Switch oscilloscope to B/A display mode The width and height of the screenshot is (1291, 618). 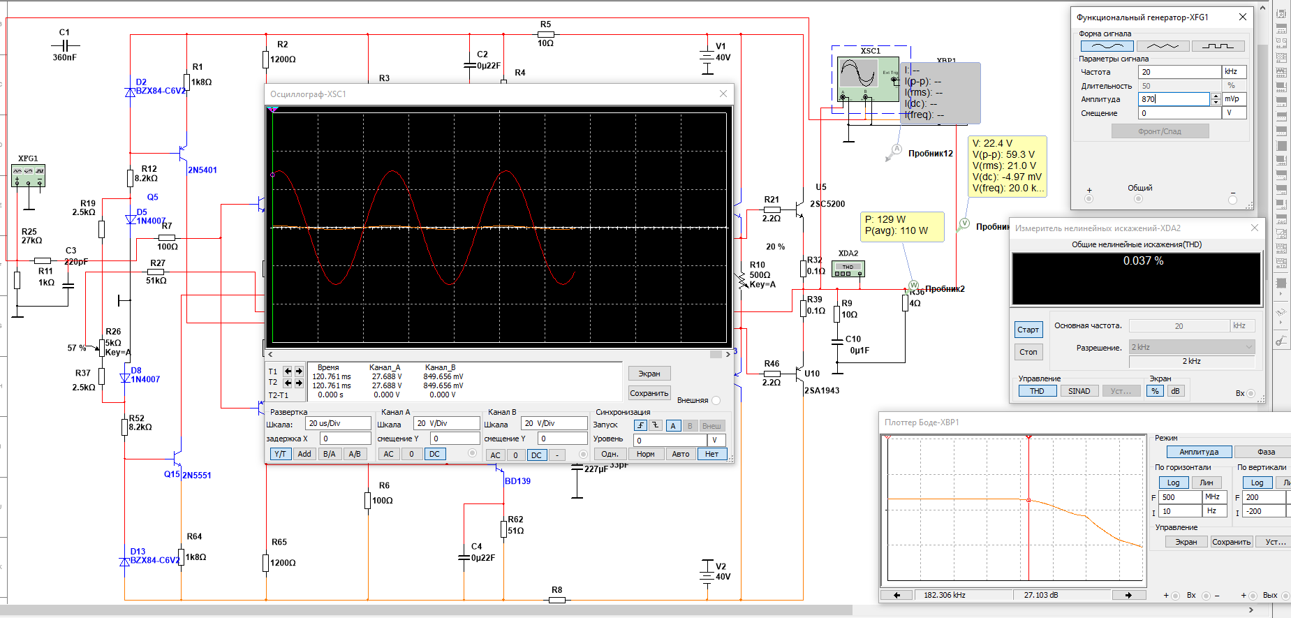tap(330, 454)
